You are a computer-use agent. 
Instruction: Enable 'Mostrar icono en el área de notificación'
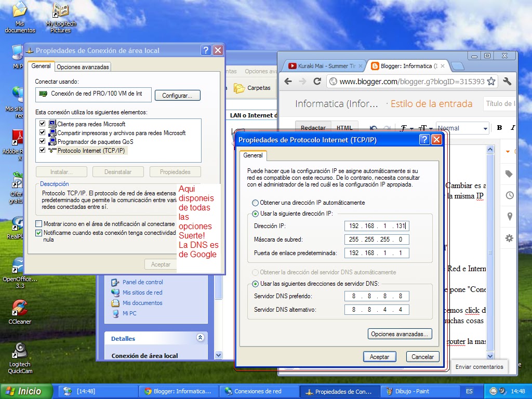38,223
